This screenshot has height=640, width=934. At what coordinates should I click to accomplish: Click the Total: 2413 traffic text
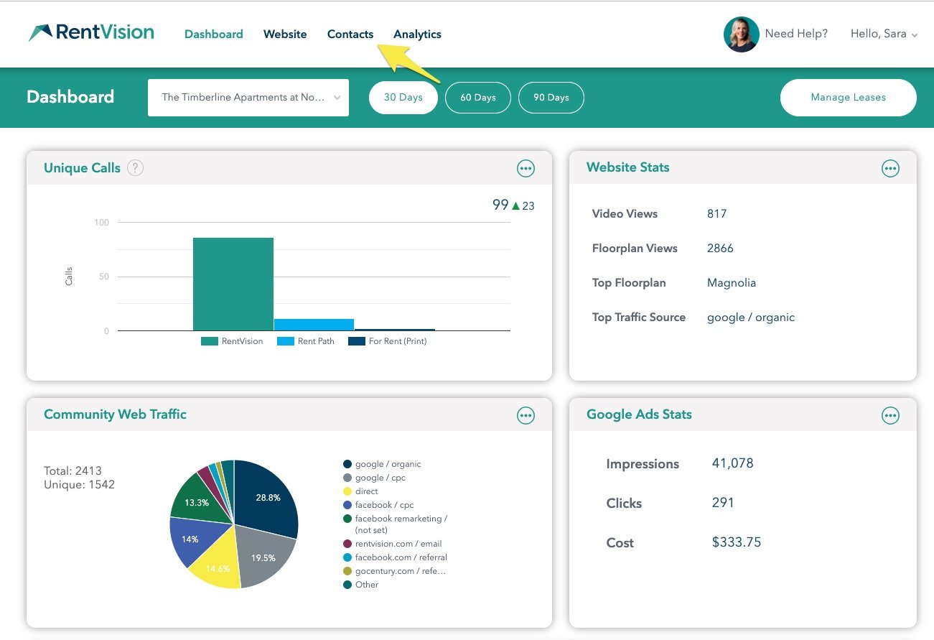73,471
